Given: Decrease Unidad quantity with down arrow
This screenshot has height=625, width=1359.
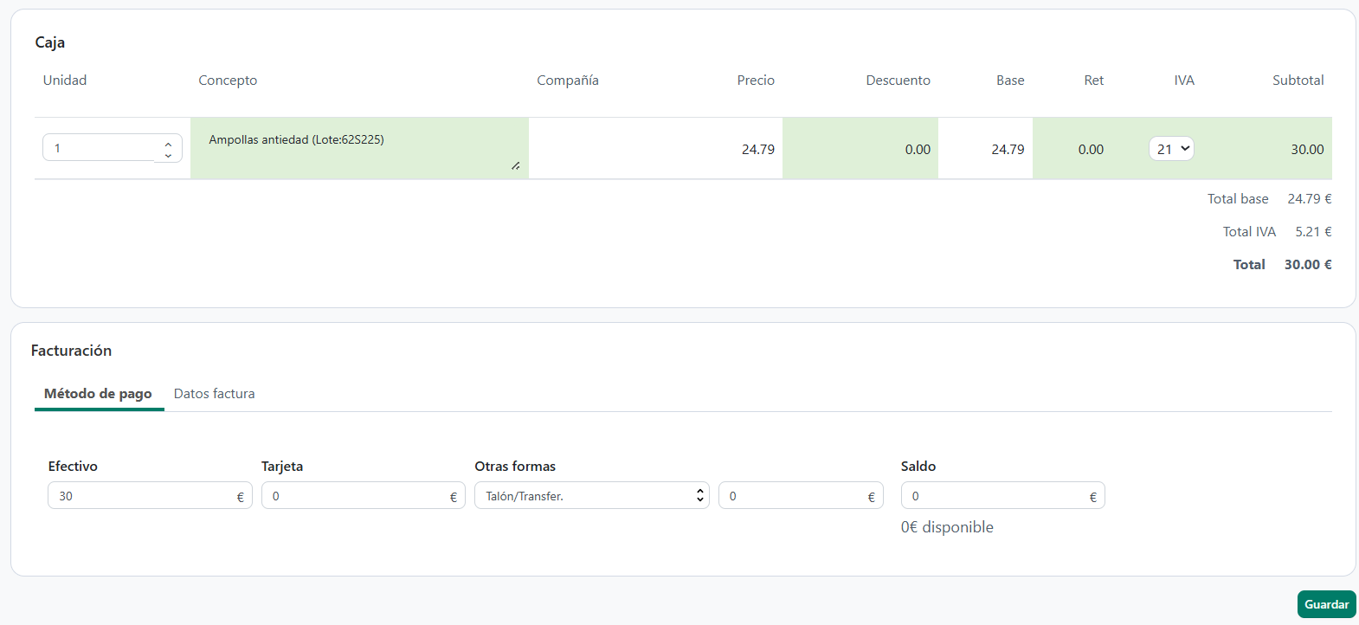Looking at the screenshot, I should point(168,155).
